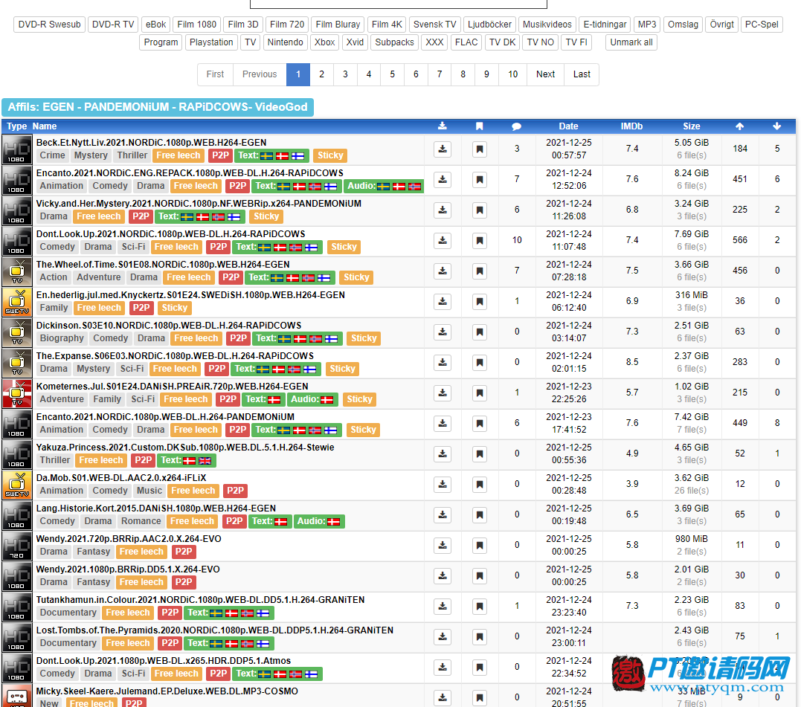
Task: Sort torrents by IMDb column header
Action: point(631,126)
